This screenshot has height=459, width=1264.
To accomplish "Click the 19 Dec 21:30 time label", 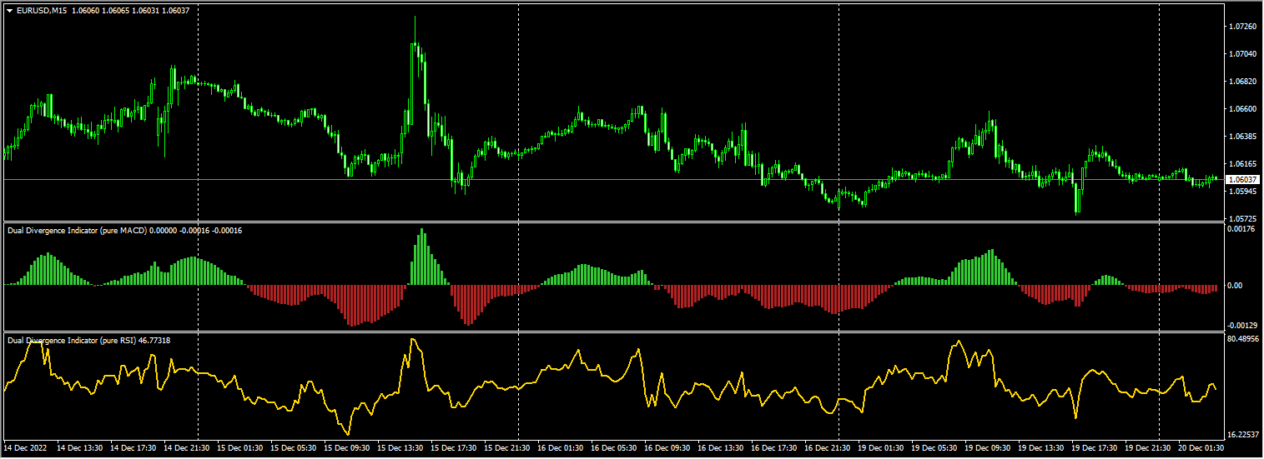I will tap(1148, 447).
